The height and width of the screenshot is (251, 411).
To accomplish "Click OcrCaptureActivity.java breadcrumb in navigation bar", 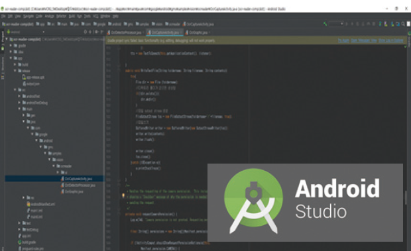I will click(198, 24).
